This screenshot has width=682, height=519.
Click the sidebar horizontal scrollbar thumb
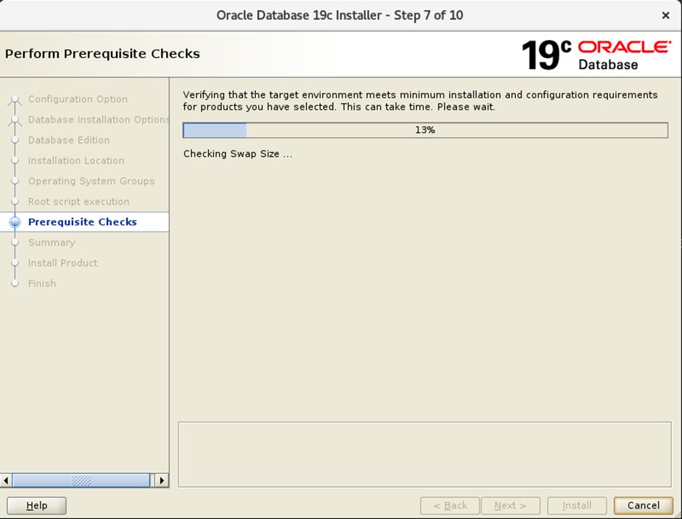(81, 481)
